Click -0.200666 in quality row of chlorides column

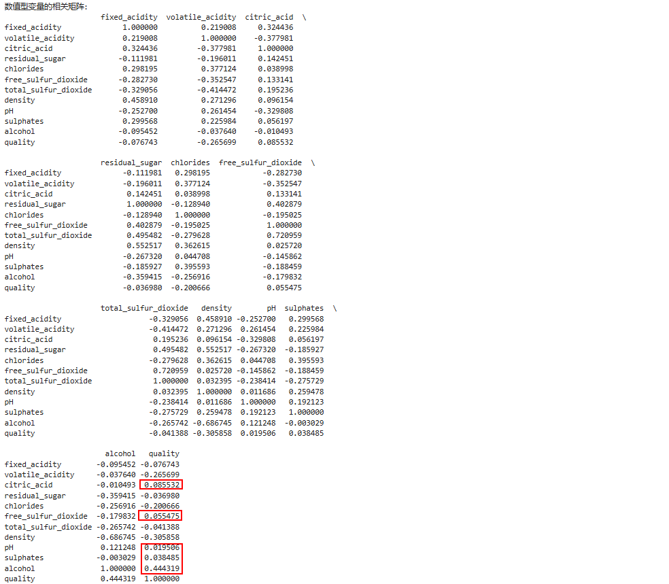pos(190,288)
